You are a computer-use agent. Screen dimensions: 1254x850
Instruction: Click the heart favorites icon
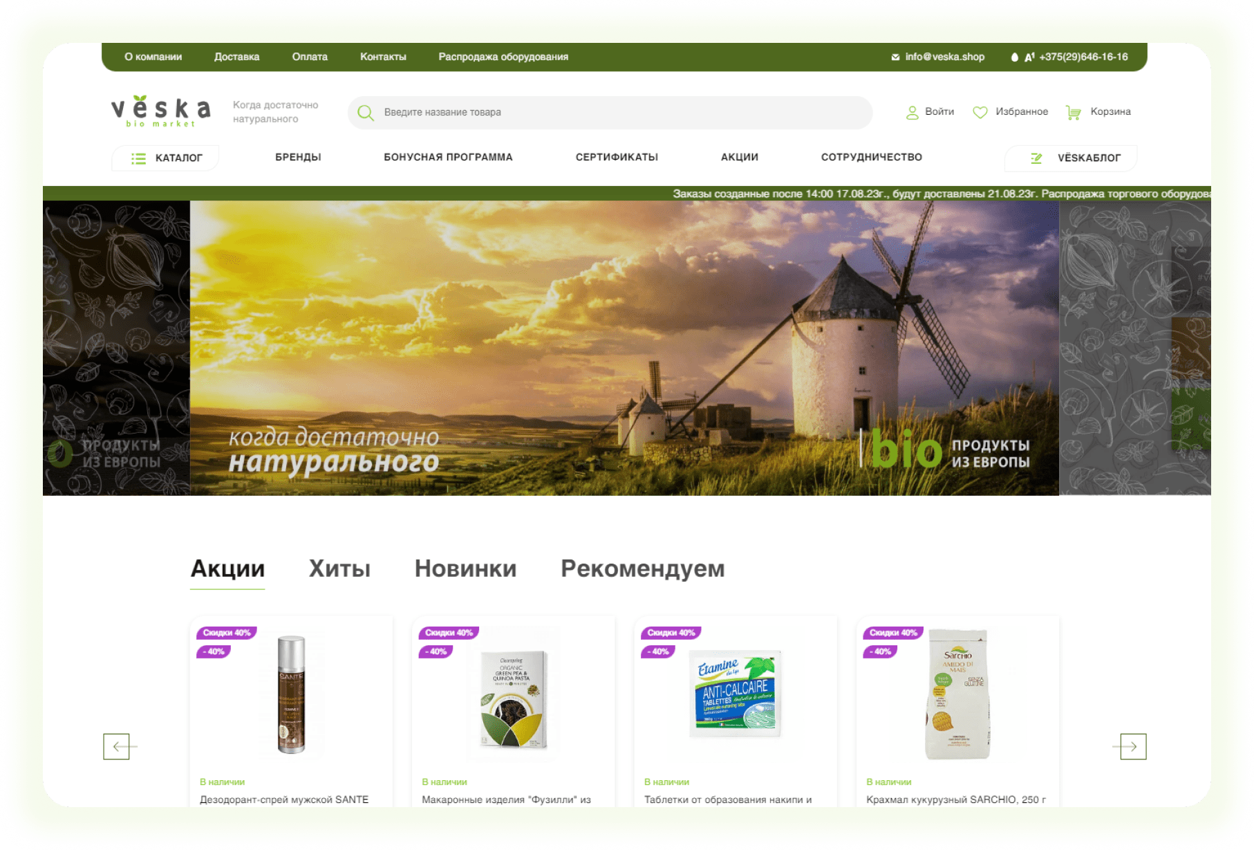pyautogui.click(x=980, y=112)
